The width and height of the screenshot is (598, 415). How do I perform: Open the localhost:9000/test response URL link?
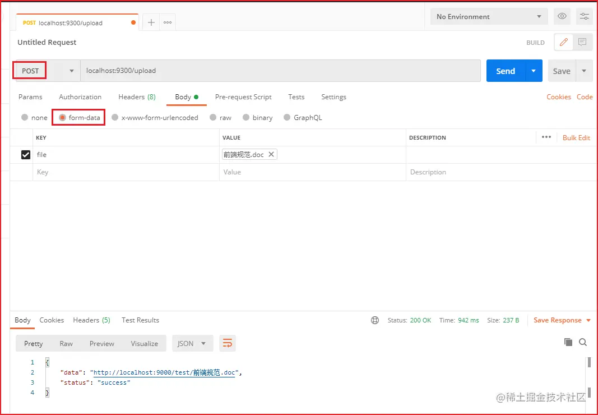coord(164,372)
